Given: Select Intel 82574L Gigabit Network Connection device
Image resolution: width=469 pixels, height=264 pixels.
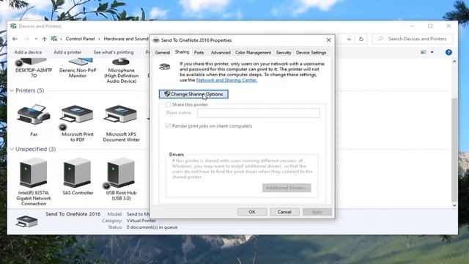Looking at the screenshot, I should pos(33,173).
